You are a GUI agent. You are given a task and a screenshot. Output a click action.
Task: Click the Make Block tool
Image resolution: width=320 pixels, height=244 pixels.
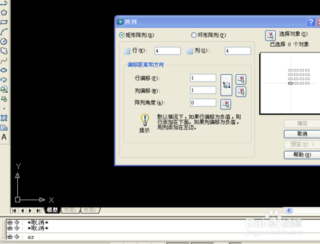pos(4,99)
